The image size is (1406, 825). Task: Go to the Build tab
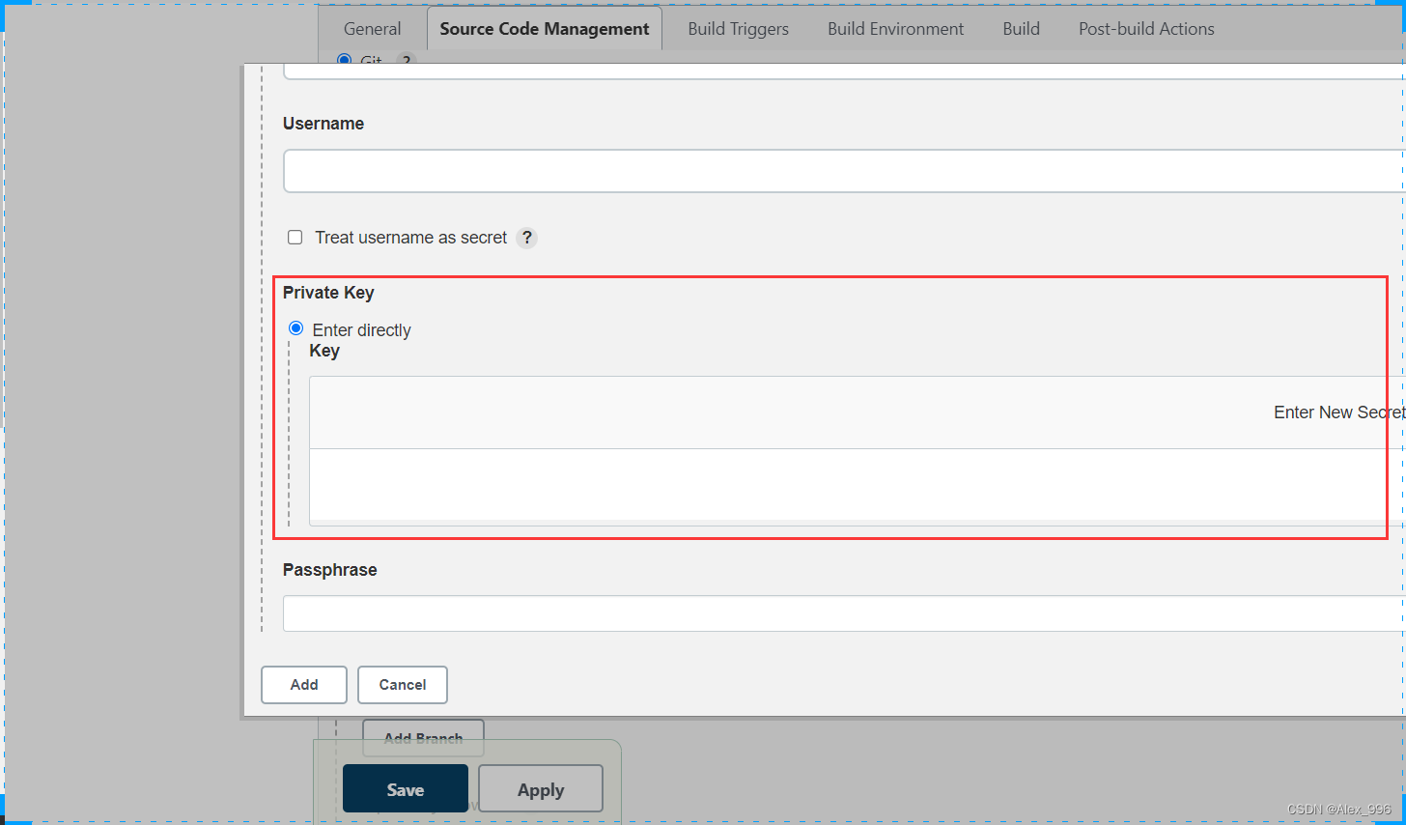click(x=1021, y=29)
